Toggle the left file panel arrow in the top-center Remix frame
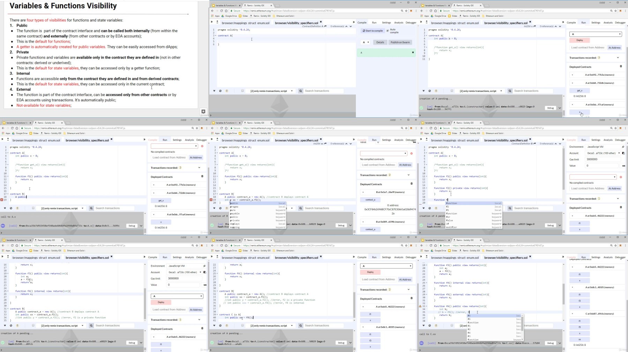This screenshot has height=352, width=628. [211, 22]
